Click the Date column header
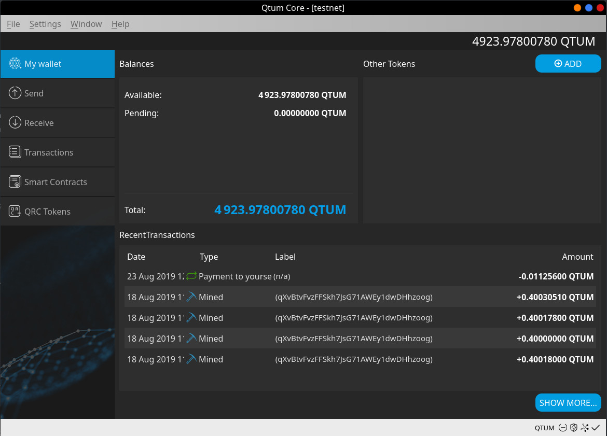Viewport: 607px width, 436px height. 136,257
